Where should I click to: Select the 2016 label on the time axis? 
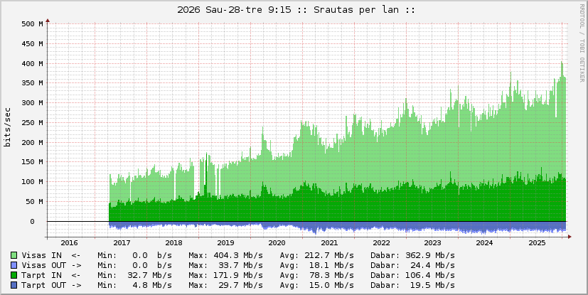pyautogui.click(x=70, y=243)
